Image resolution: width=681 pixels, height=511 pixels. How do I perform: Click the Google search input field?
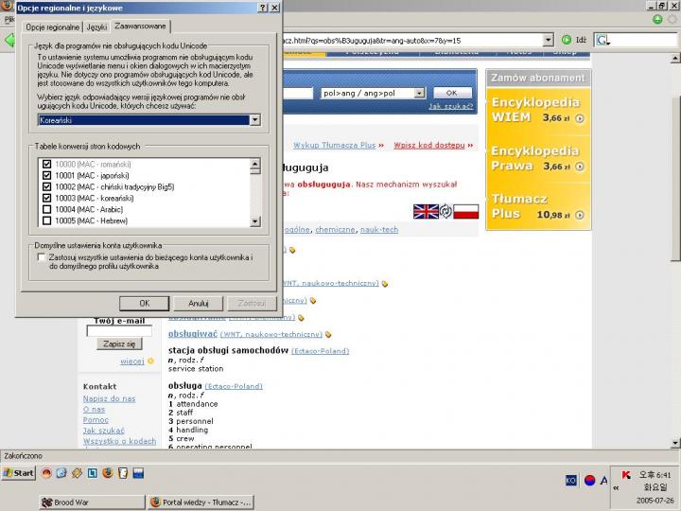tap(644, 41)
